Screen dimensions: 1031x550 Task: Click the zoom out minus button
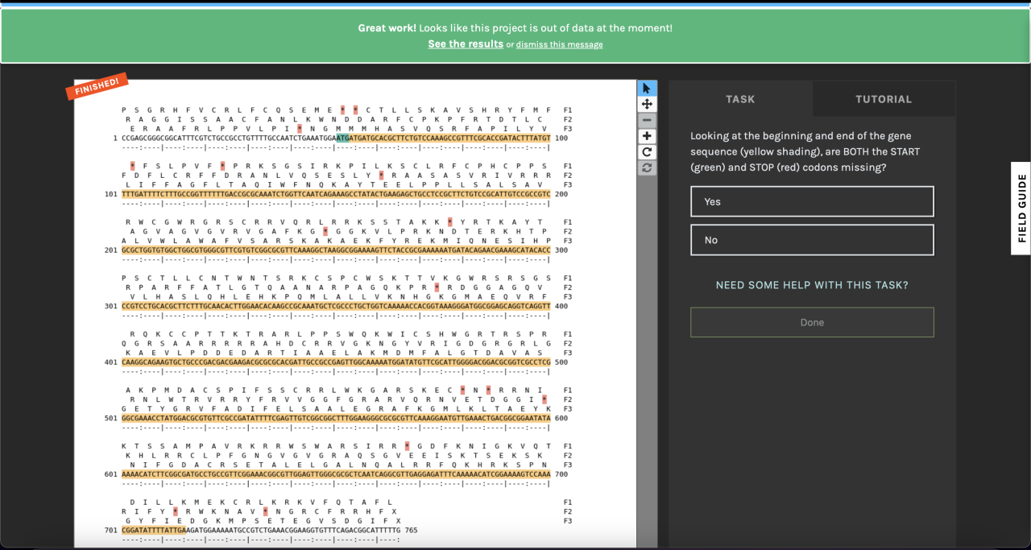(x=647, y=120)
